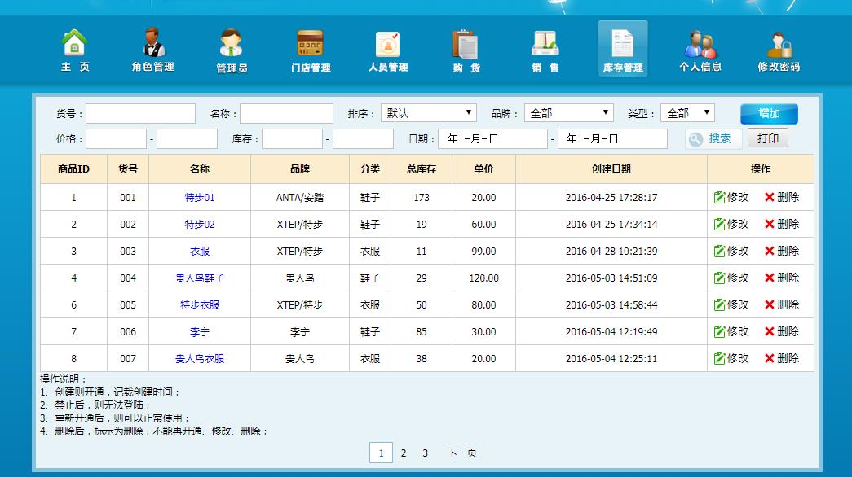The height and width of the screenshot is (477, 852).
Task: Open 修改密码 change password icon
Action: tap(779, 50)
